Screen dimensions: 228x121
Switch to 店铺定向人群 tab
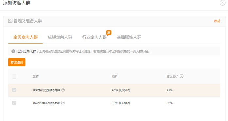60,37
